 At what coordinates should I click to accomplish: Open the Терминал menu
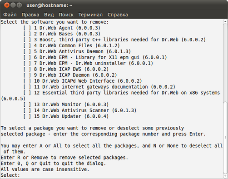pos(90,15)
